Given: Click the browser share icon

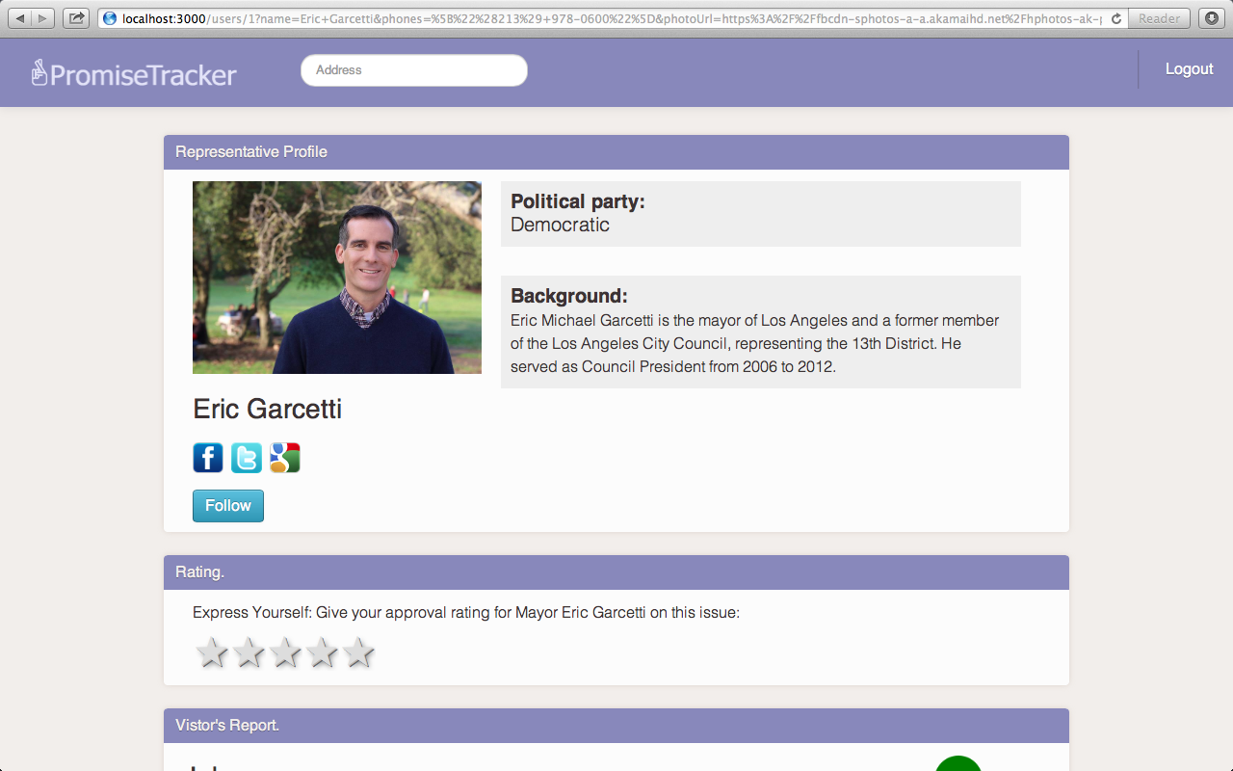Looking at the screenshot, I should 76,18.
